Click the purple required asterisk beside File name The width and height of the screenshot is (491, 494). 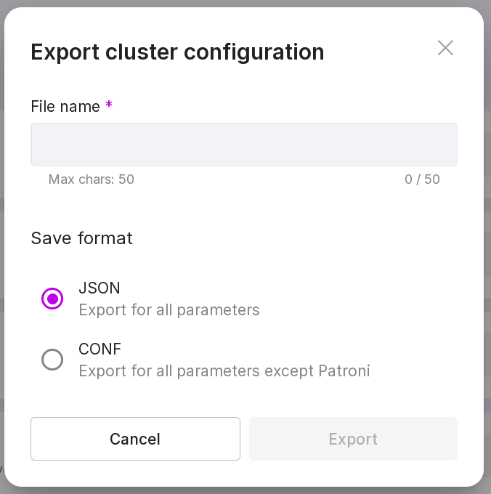point(109,106)
